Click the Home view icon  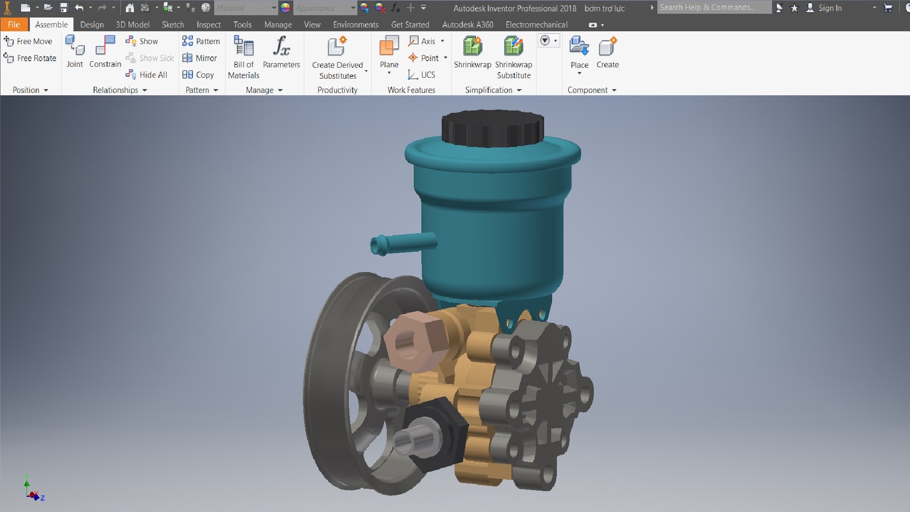pos(129,8)
